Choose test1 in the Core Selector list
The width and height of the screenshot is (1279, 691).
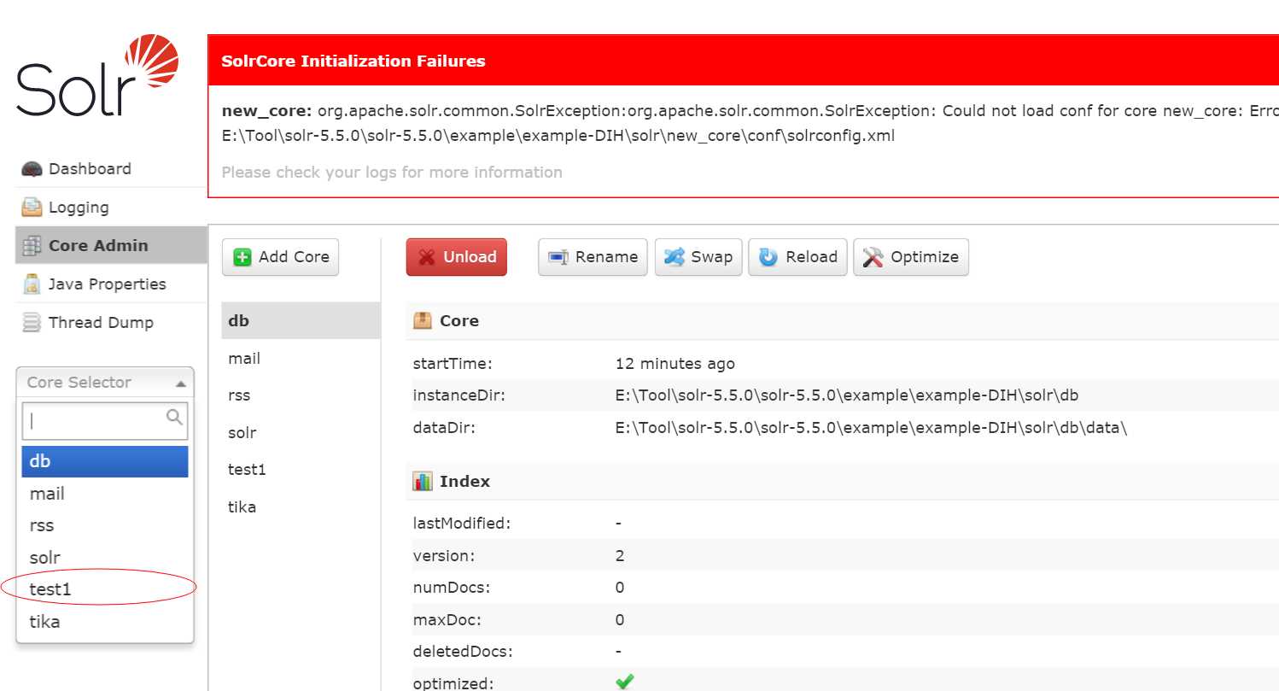pyautogui.click(x=105, y=589)
